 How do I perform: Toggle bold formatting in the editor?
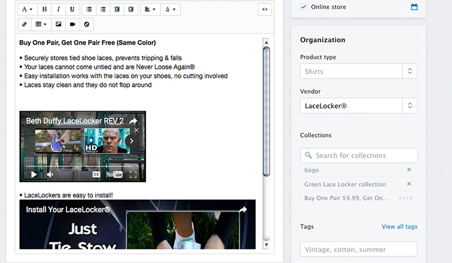[x=44, y=10]
